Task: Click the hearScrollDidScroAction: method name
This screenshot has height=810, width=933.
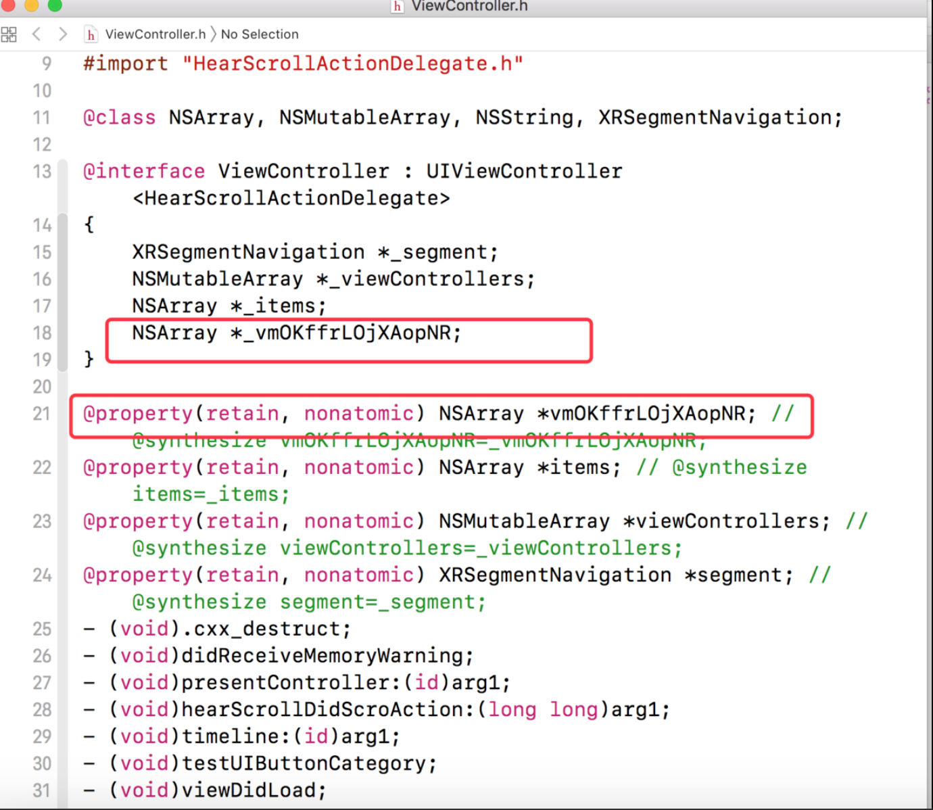Action: tap(328, 710)
